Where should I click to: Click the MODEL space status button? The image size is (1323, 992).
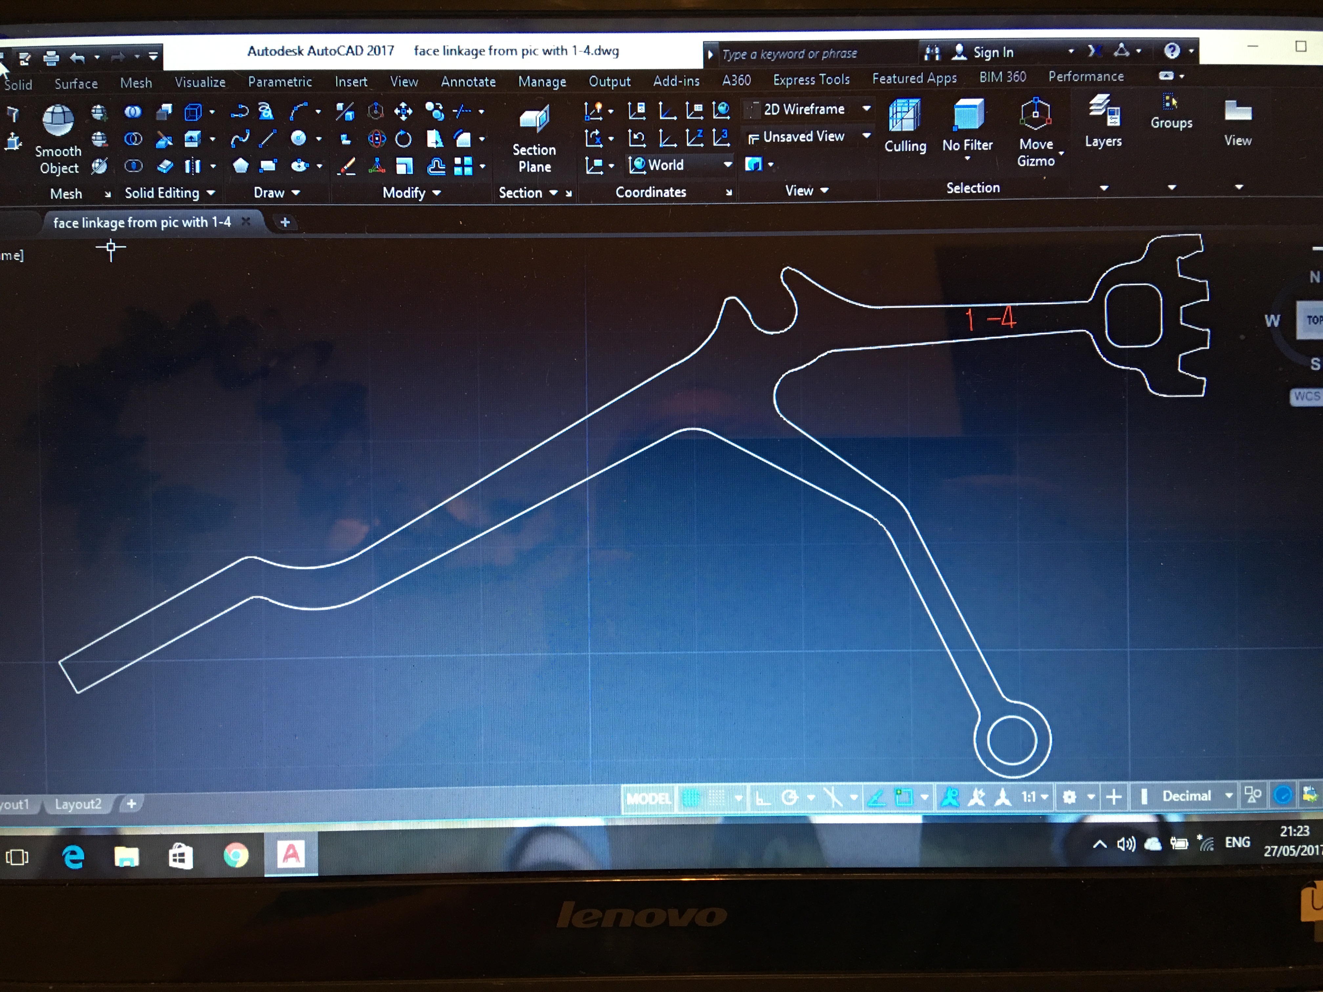[648, 798]
